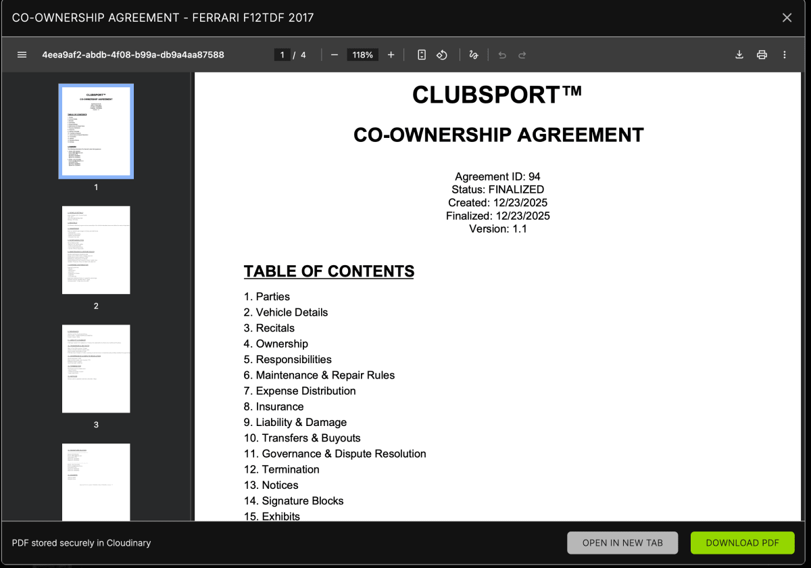Select the page 1 thumbnail
This screenshot has height=568, width=811.
pos(96,131)
